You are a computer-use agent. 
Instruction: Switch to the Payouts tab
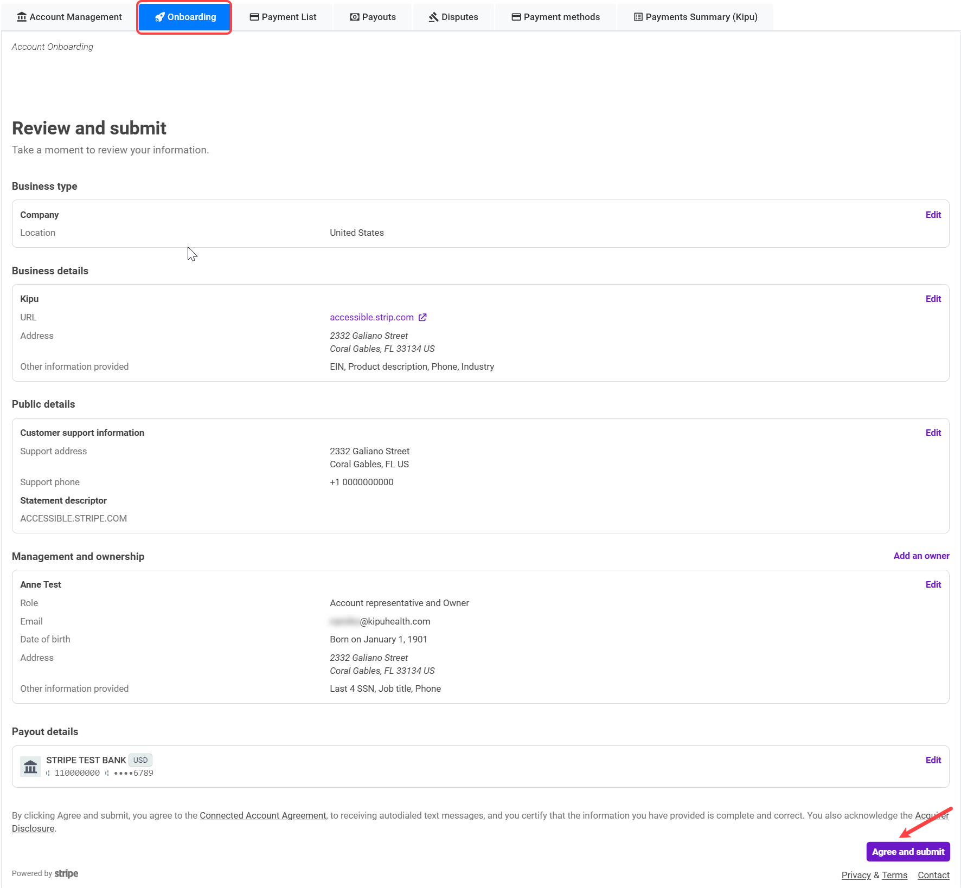[x=373, y=17]
